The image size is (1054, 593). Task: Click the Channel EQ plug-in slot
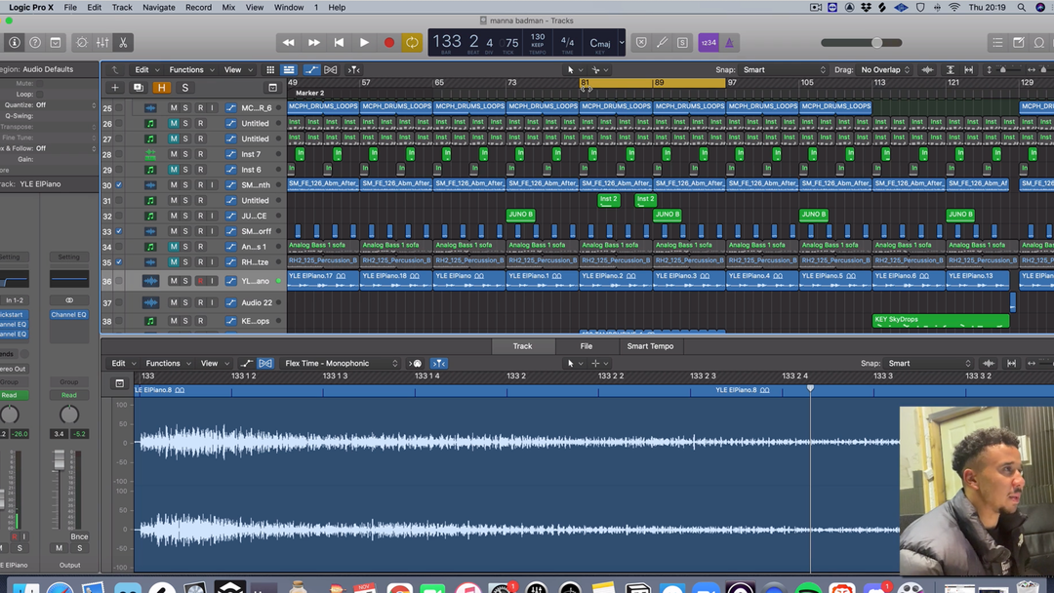coord(68,315)
